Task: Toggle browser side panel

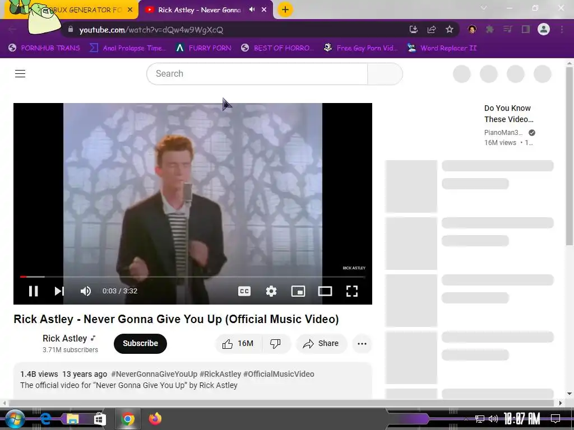Action: pos(526,30)
